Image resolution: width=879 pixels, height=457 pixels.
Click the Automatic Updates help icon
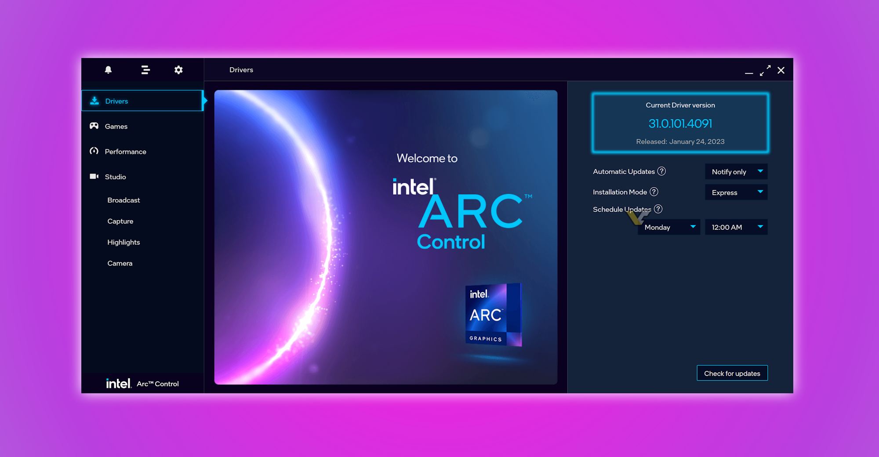click(x=661, y=171)
